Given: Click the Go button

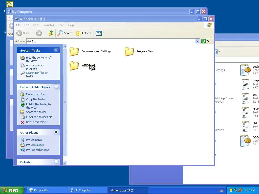Looking at the screenshot, I should [x=206, y=41].
